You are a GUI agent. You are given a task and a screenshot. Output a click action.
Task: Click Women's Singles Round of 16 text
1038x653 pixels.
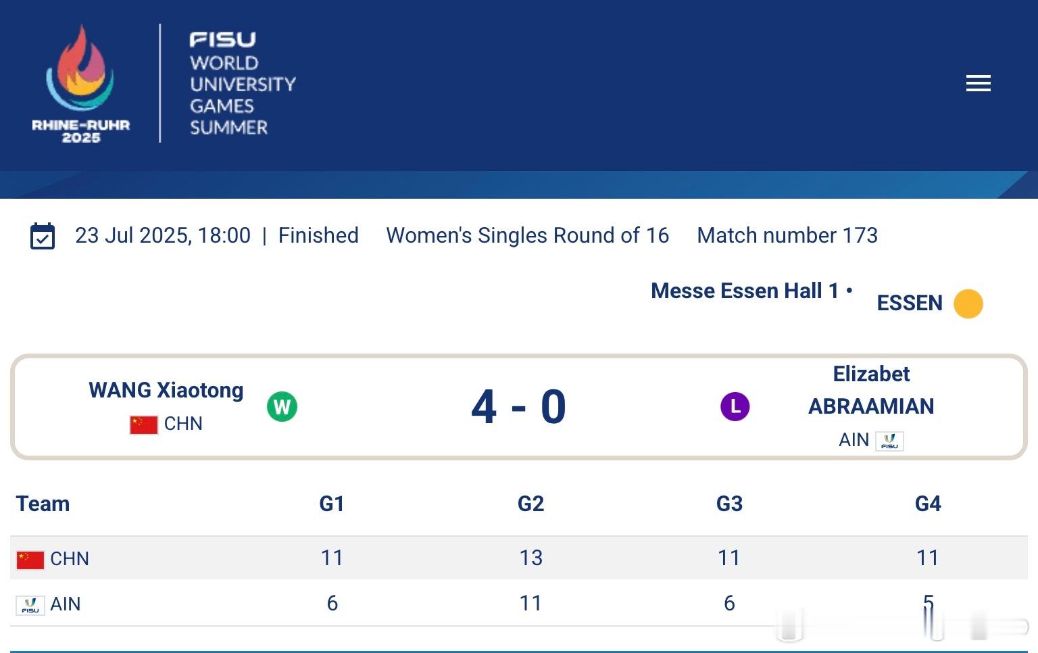(x=527, y=235)
